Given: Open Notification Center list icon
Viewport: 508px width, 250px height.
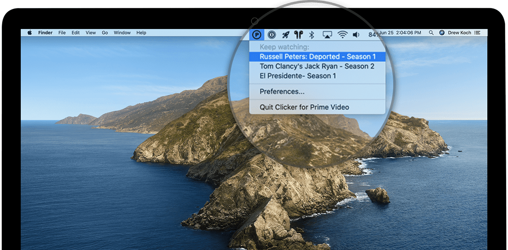Looking at the screenshot, I should pyautogui.click(x=477, y=33).
